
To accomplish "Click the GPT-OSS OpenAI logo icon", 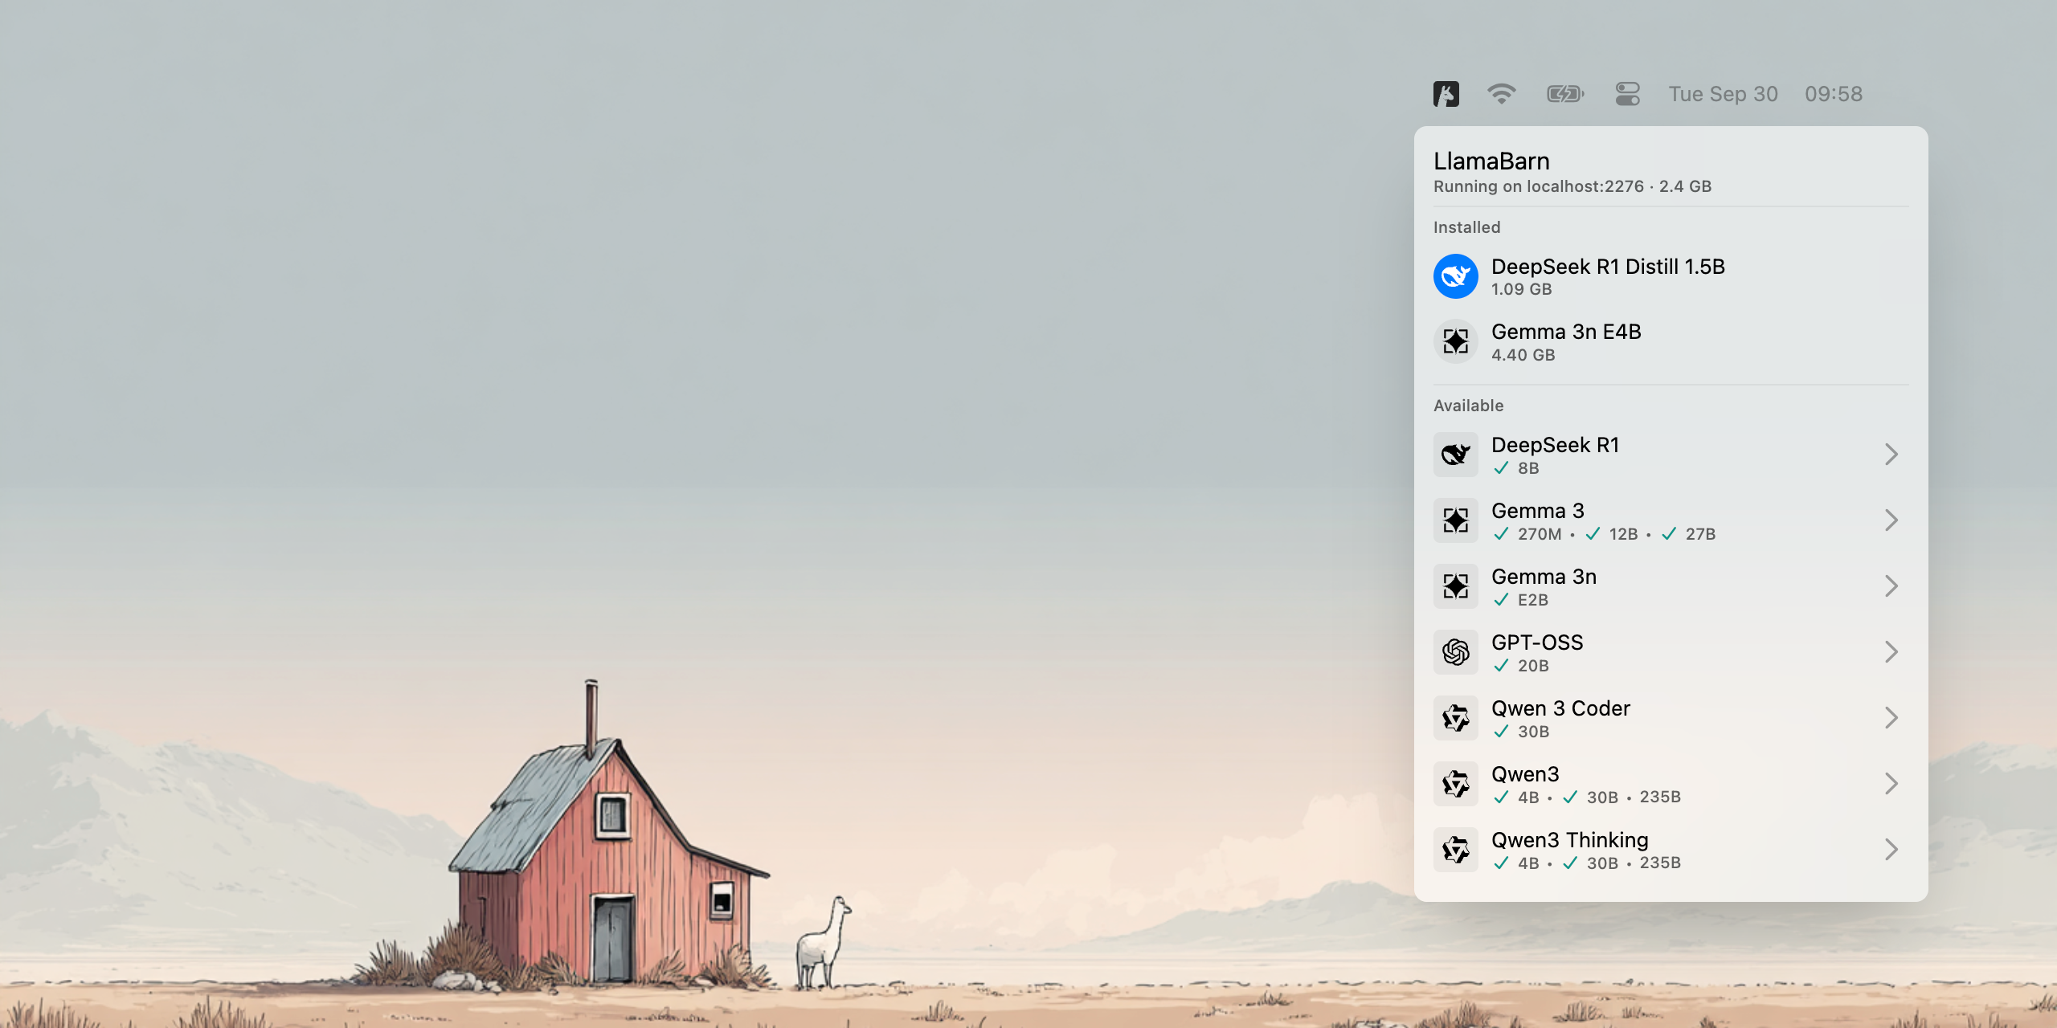I will 1455,652.
